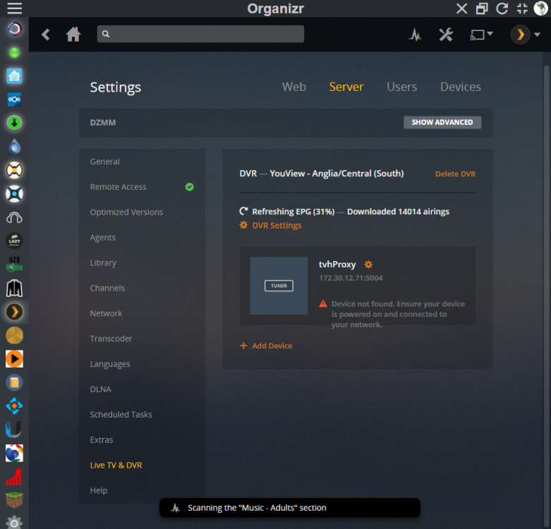The width and height of the screenshot is (551, 529).
Task: Open the Headphones app icon
Action: pyautogui.click(x=14, y=217)
